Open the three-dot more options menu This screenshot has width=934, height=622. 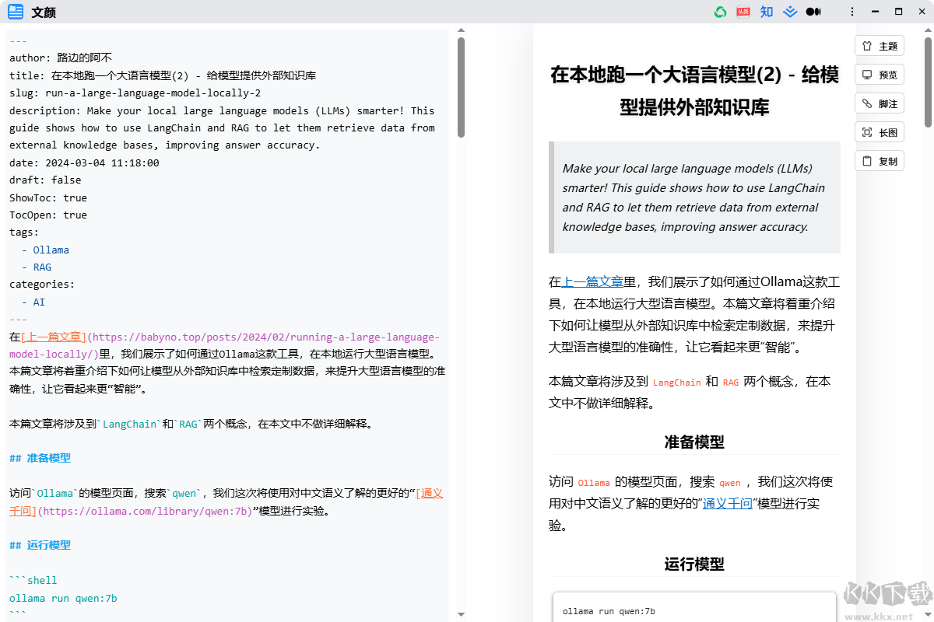tap(852, 12)
